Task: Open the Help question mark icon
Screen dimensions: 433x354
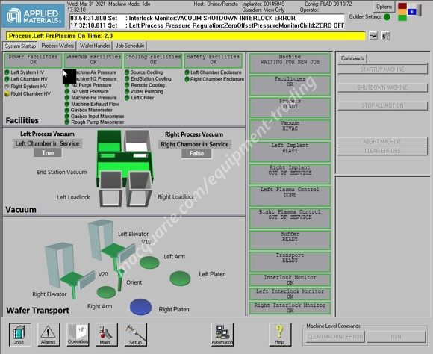Action: (280, 335)
